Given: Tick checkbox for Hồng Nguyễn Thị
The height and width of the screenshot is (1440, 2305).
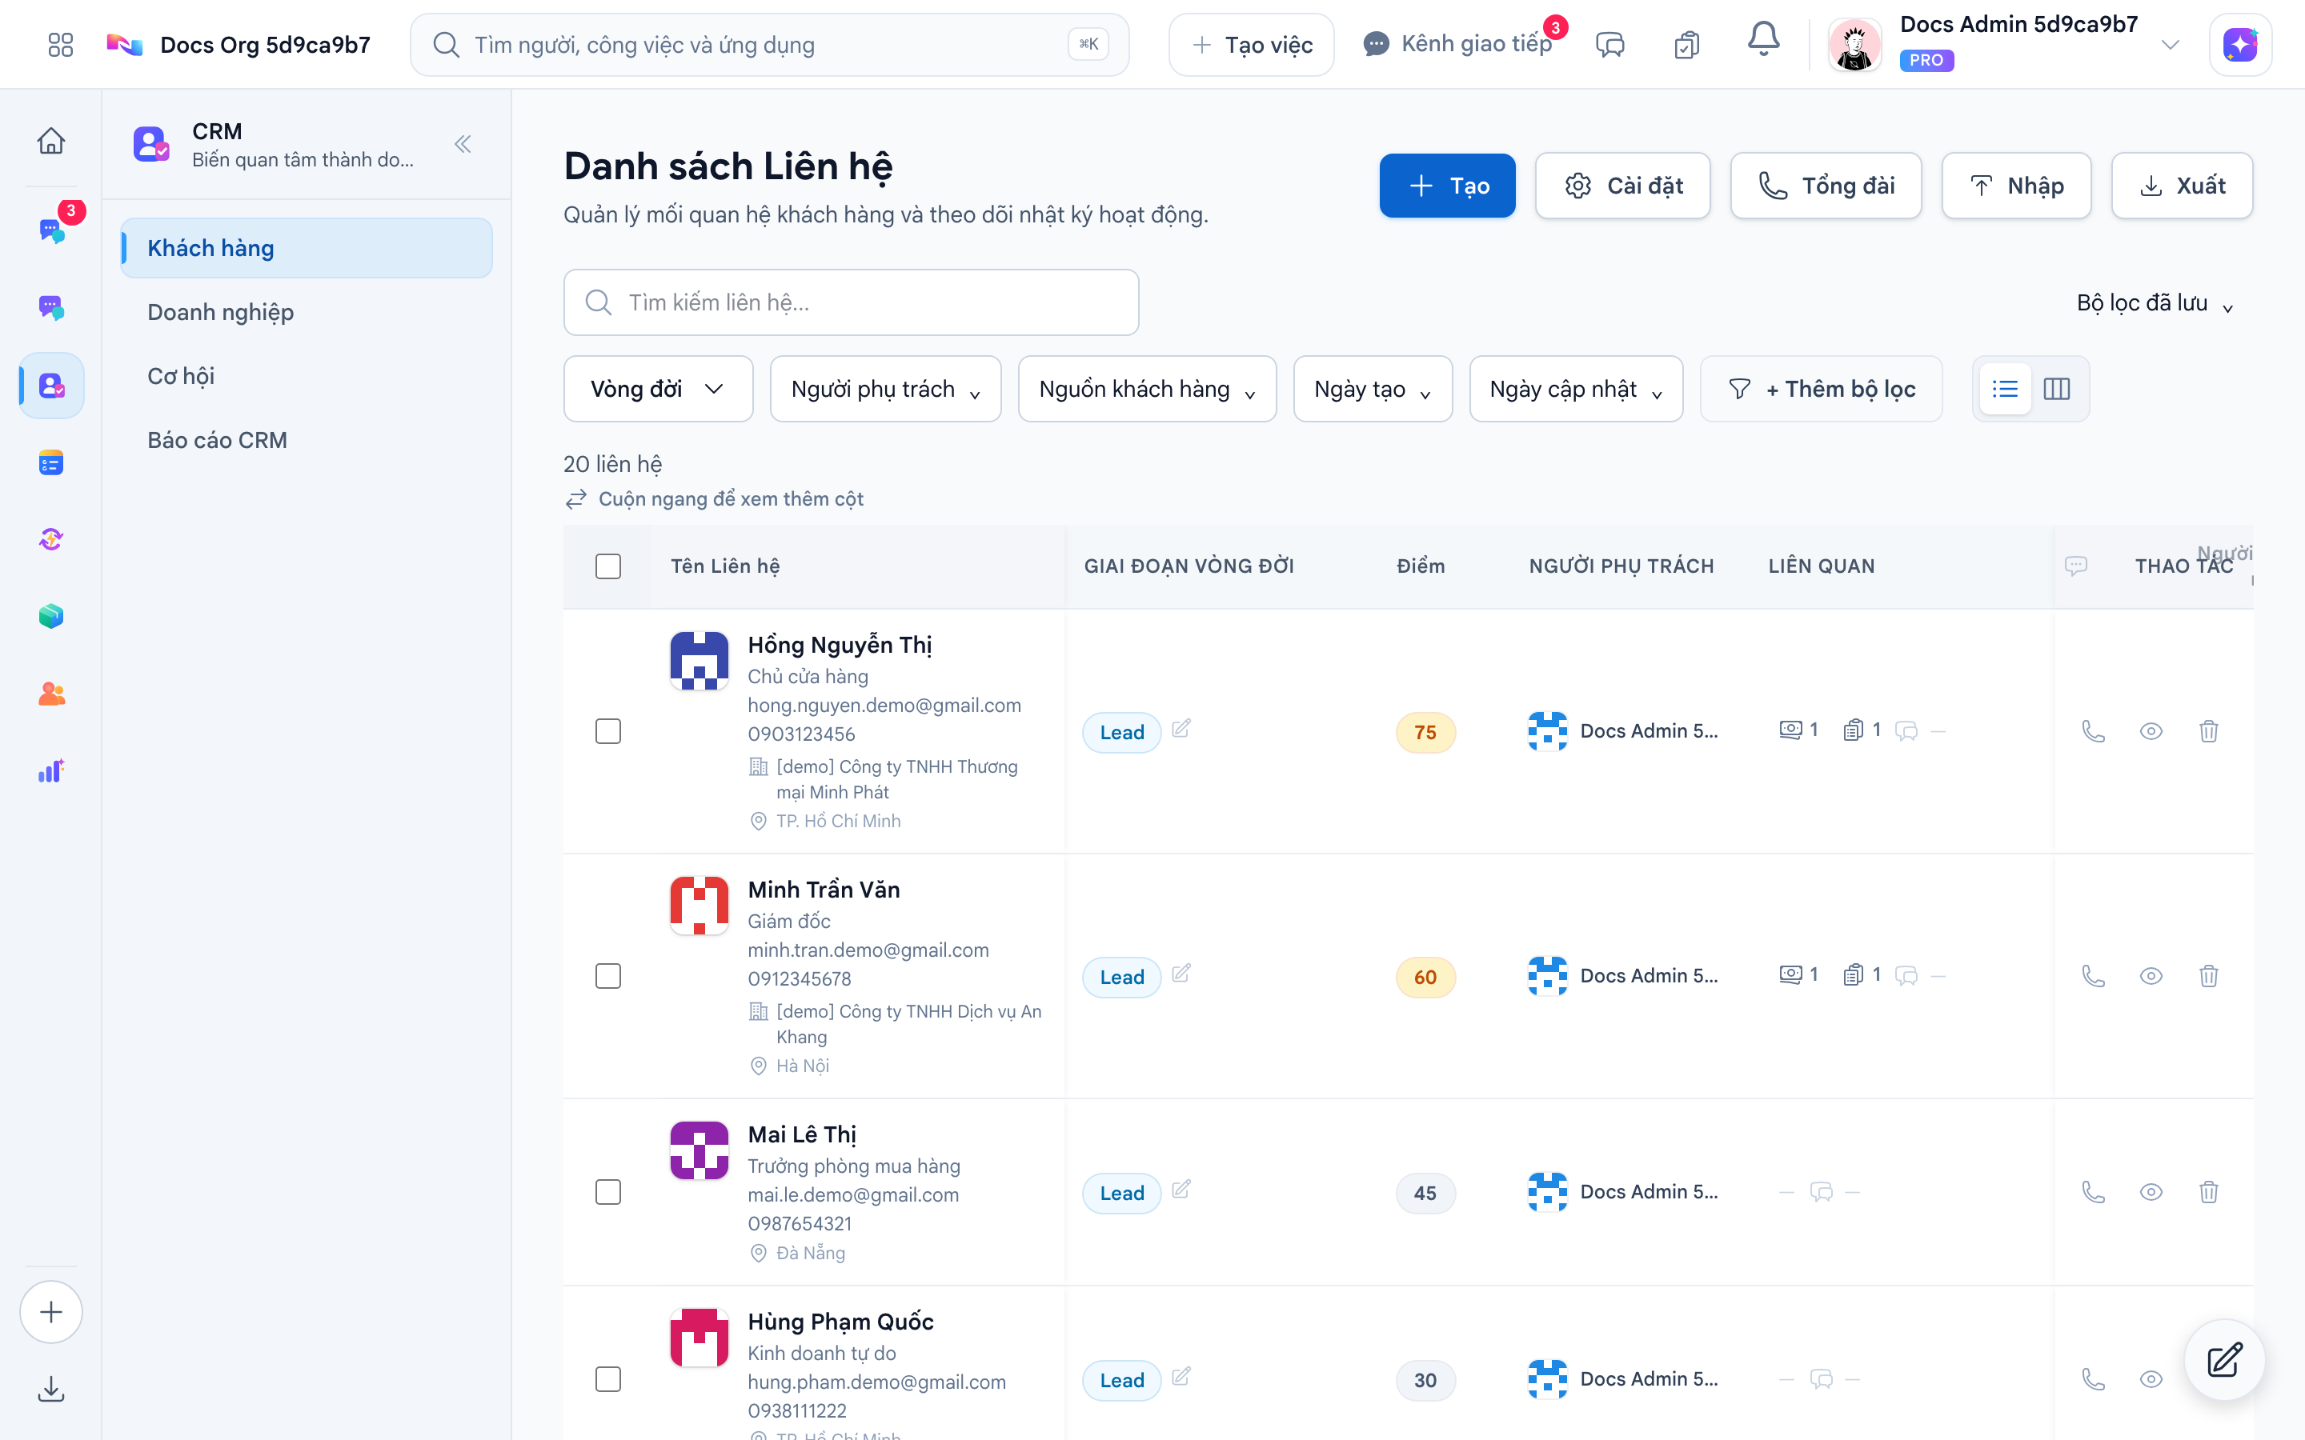Looking at the screenshot, I should coord(608,731).
